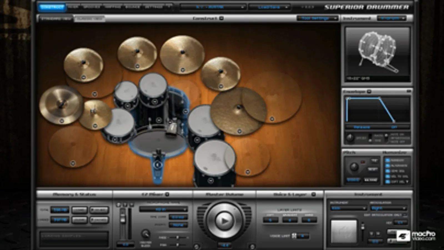
Task: Click the Envelope panel info icon
Action: click(x=369, y=91)
